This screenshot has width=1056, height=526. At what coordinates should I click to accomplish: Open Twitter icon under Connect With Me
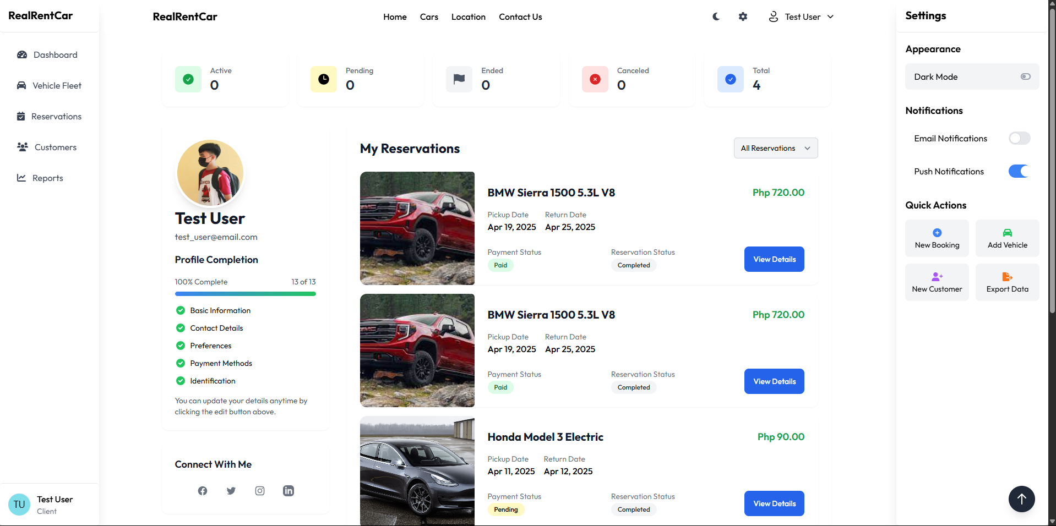pos(231,491)
